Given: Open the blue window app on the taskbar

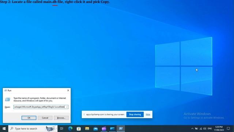Looking at the screenshot, I should (112, 129).
